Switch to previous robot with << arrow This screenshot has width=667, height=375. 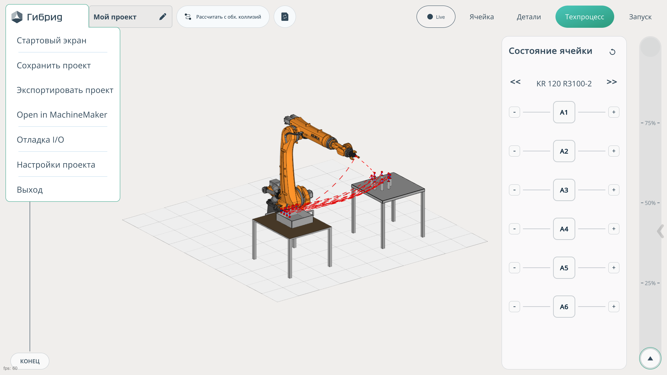(515, 82)
